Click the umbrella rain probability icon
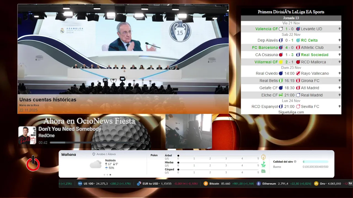Screen dimensions: 353x198 [106, 168]
